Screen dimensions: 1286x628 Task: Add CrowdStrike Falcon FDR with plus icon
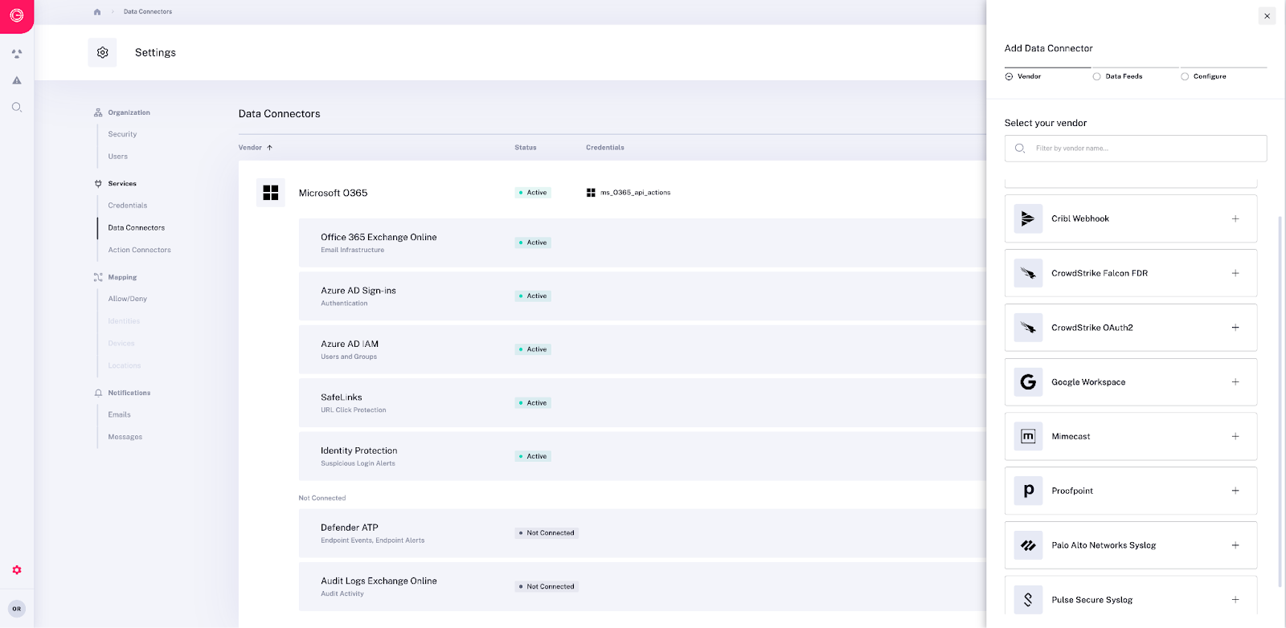tap(1235, 273)
